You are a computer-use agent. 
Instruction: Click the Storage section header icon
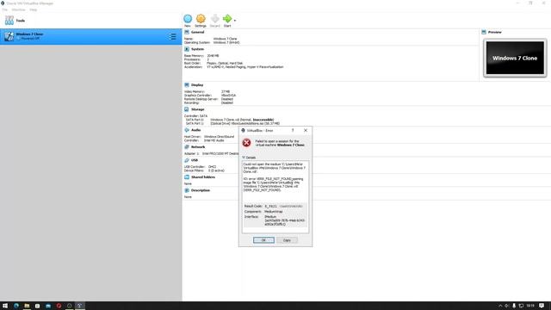tap(187, 109)
